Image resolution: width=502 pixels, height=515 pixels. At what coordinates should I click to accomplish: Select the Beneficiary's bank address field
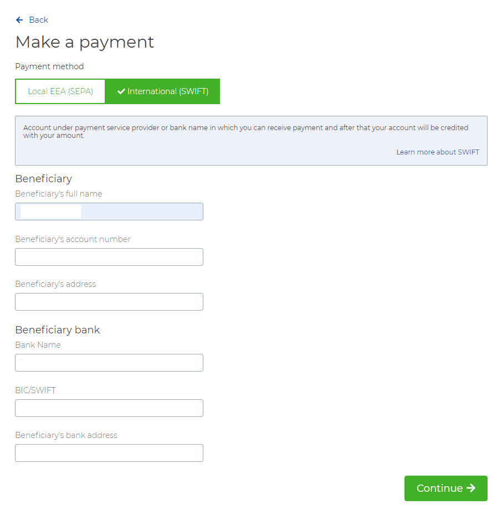pos(109,452)
